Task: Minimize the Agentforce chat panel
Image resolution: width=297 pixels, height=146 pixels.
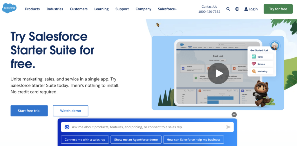Action: point(234,115)
